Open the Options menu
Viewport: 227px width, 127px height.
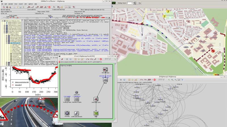click(31, 4)
